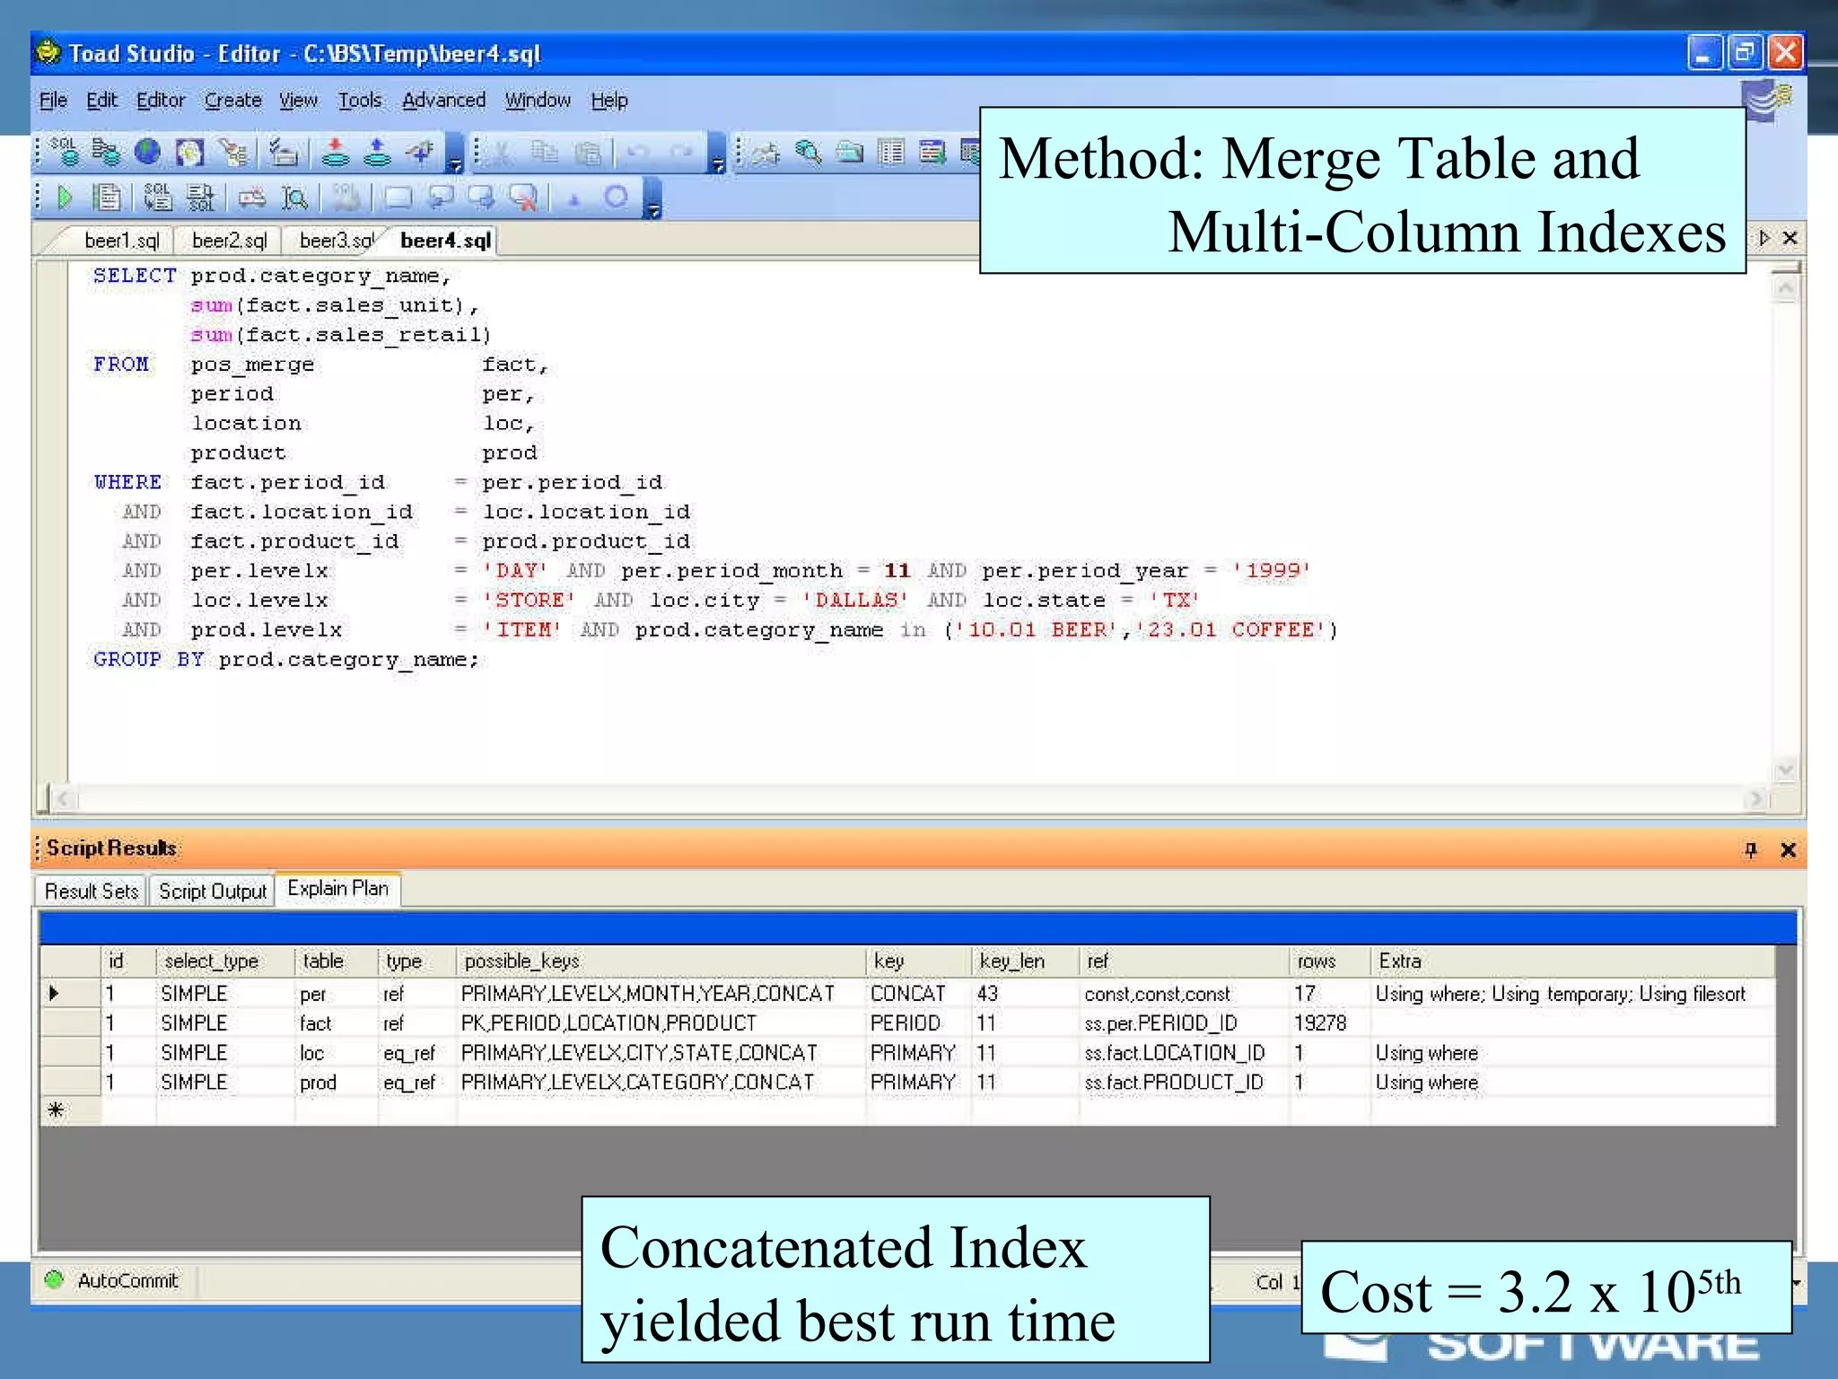
Task: Switch to the beer2.sql tab
Action: click(x=230, y=241)
